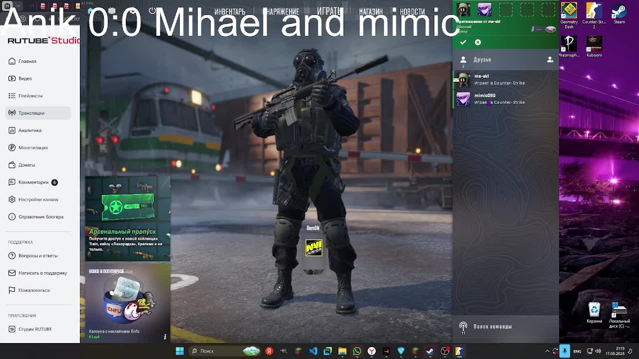This screenshot has width=639, height=359.
Task: Open Steam from the taskbar
Action: pos(430,351)
